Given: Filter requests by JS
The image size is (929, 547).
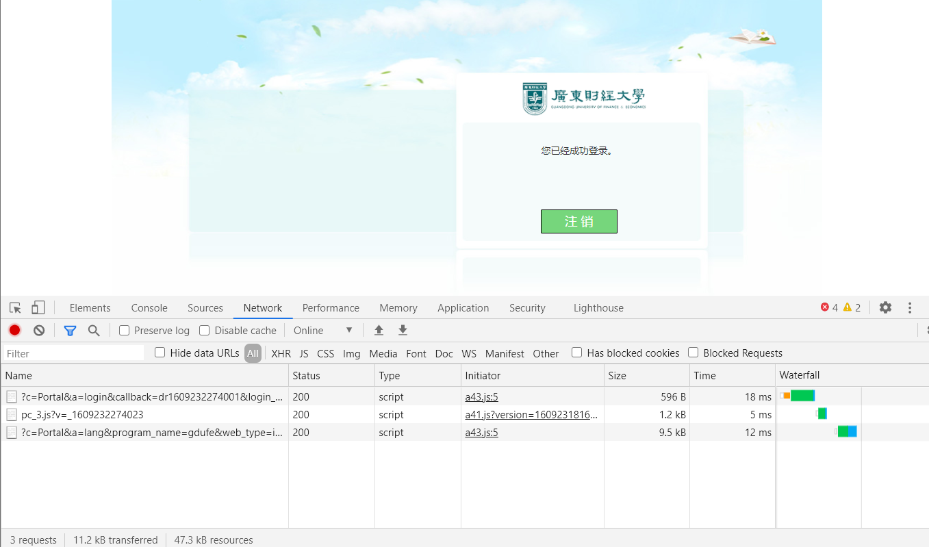Looking at the screenshot, I should pos(304,354).
